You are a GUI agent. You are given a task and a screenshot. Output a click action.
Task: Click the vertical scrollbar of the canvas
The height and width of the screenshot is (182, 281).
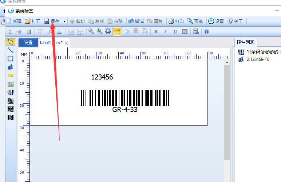(227, 109)
